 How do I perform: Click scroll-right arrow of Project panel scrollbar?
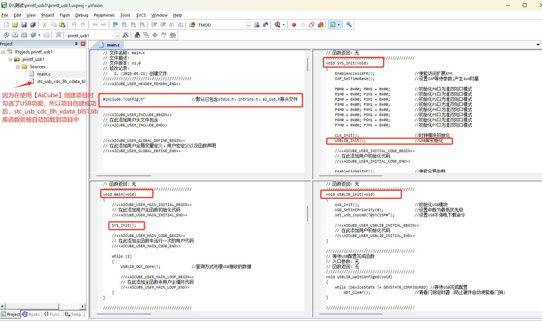click(x=83, y=306)
